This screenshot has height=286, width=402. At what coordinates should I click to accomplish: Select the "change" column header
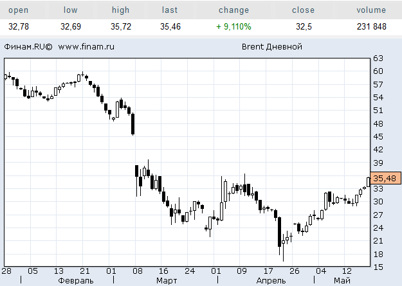click(x=233, y=10)
